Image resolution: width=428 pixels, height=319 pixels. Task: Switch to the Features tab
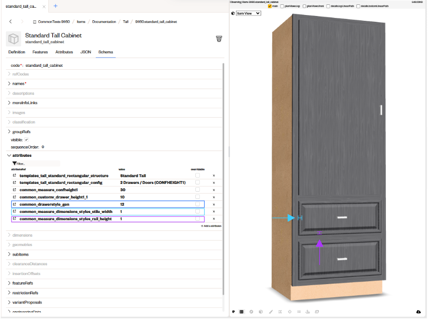pyautogui.click(x=40, y=52)
